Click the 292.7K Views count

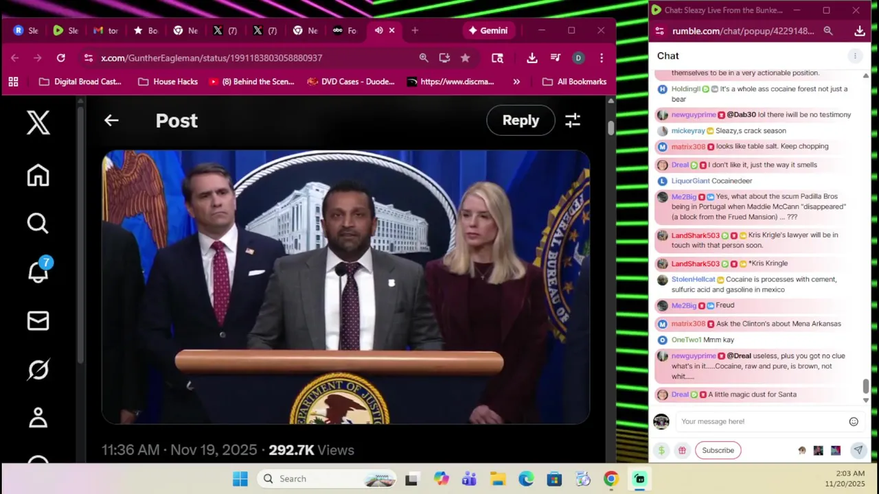point(311,450)
